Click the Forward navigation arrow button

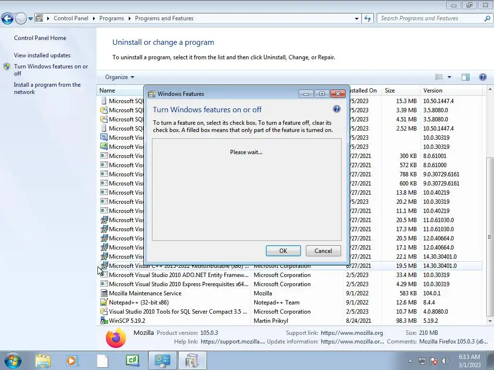21,19
